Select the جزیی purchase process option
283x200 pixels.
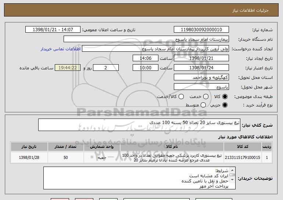coord(225,105)
